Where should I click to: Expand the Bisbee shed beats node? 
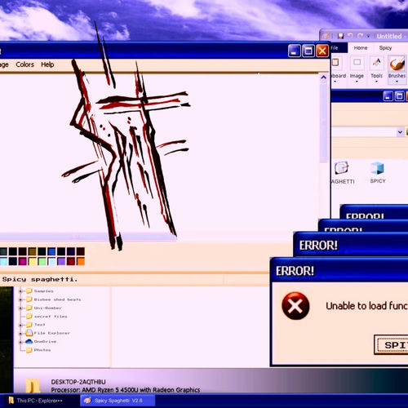pos(20,299)
